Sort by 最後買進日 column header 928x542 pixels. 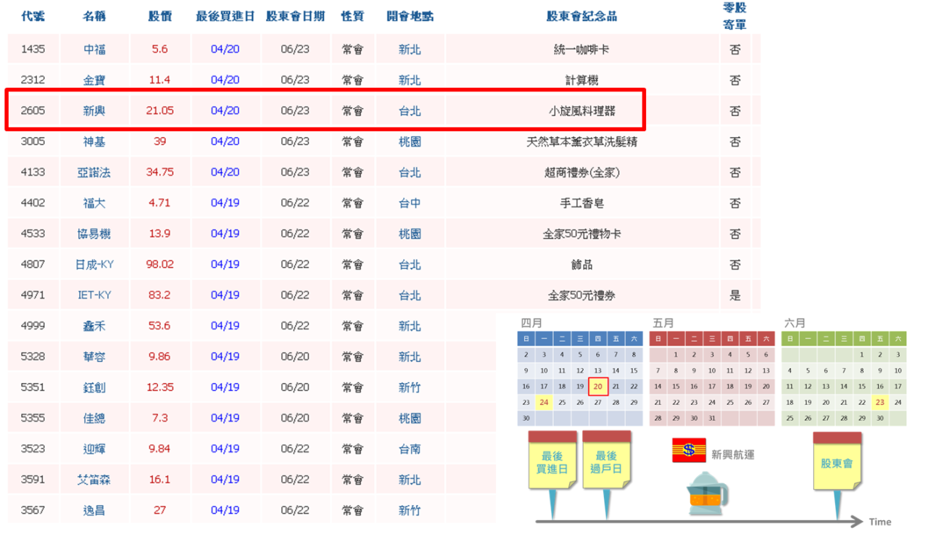coord(225,17)
